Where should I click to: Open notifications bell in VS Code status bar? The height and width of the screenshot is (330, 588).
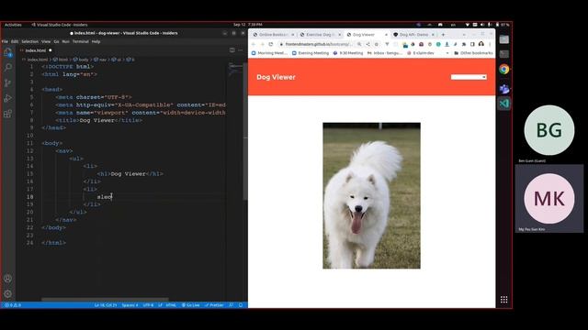(x=241, y=305)
